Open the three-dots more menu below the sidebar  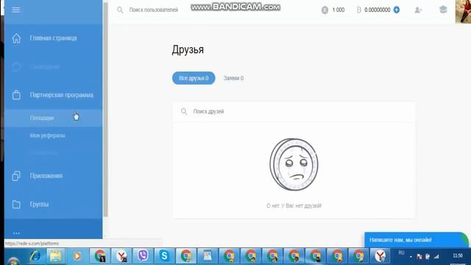[16, 233]
